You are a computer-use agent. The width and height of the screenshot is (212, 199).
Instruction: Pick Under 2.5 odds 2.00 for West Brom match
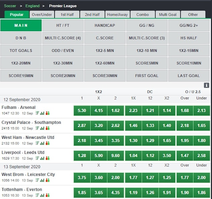click(202, 178)
